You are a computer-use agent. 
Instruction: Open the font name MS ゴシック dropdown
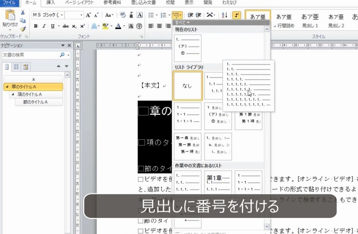click(62, 15)
